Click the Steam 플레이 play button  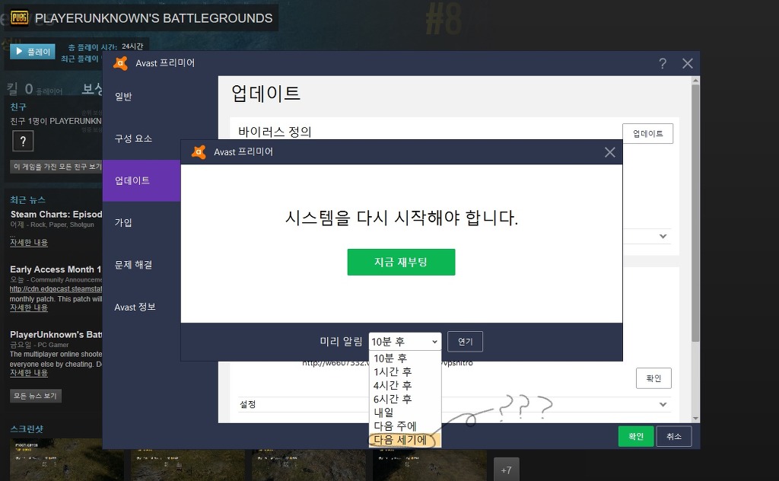33,51
